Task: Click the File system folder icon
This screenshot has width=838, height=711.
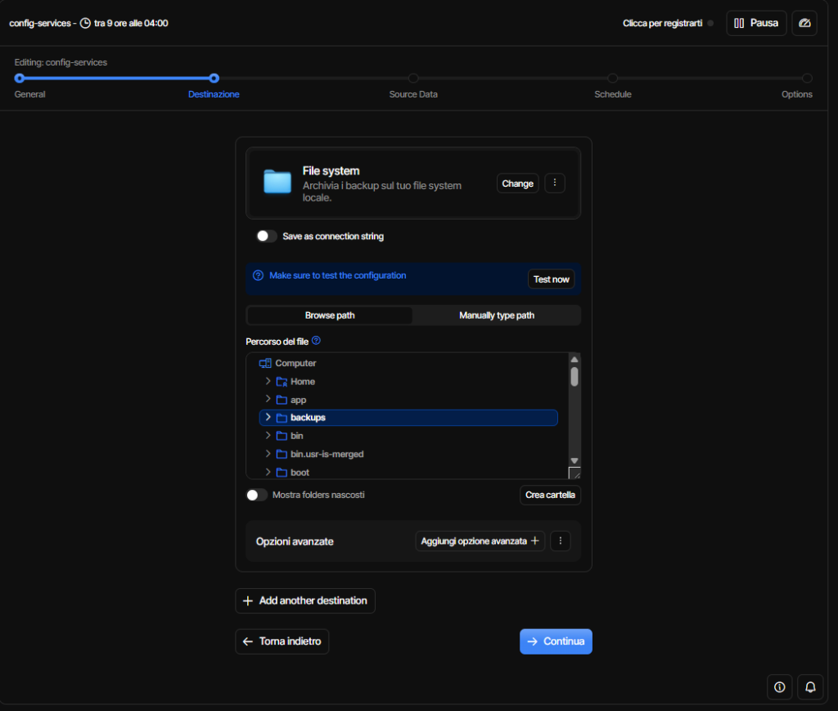Action: (x=277, y=181)
